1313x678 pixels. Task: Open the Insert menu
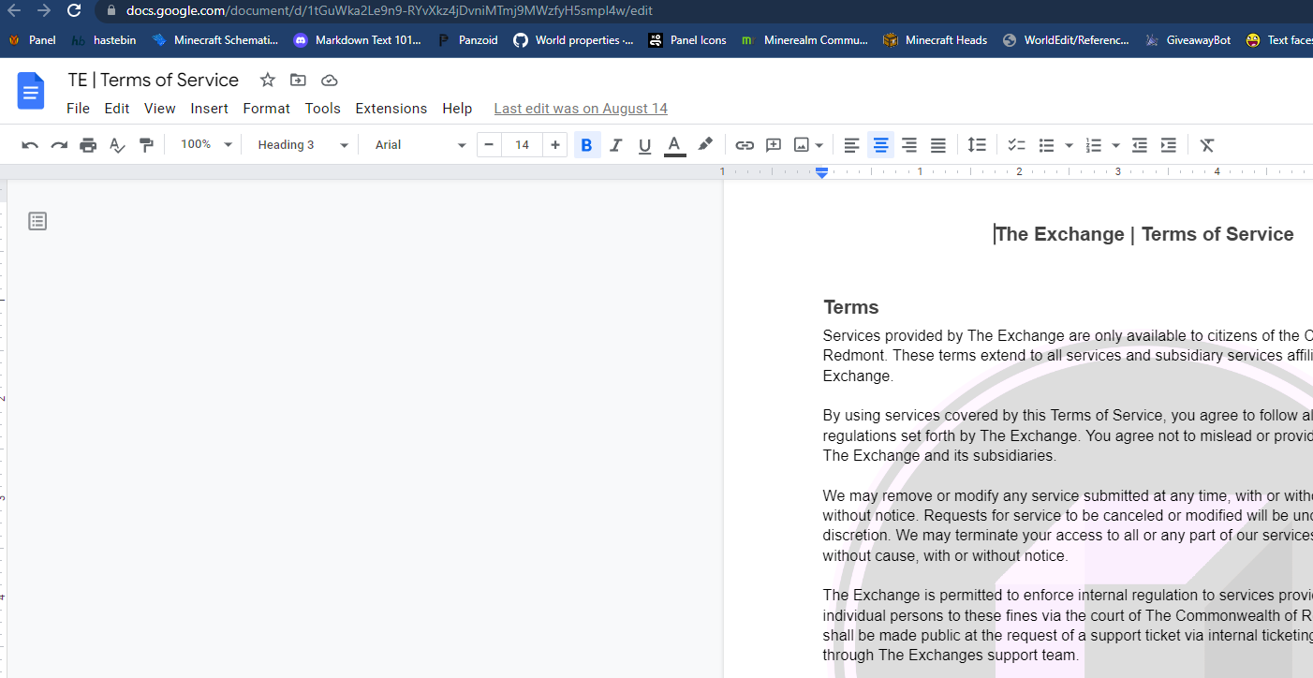[210, 109]
